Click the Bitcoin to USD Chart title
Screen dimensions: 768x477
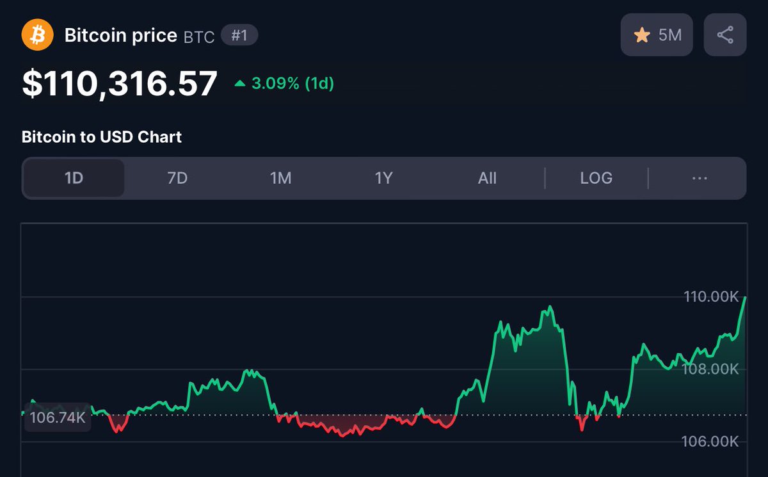coord(102,137)
